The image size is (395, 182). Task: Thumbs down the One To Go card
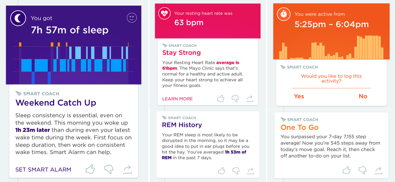pyautogui.click(x=362, y=170)
